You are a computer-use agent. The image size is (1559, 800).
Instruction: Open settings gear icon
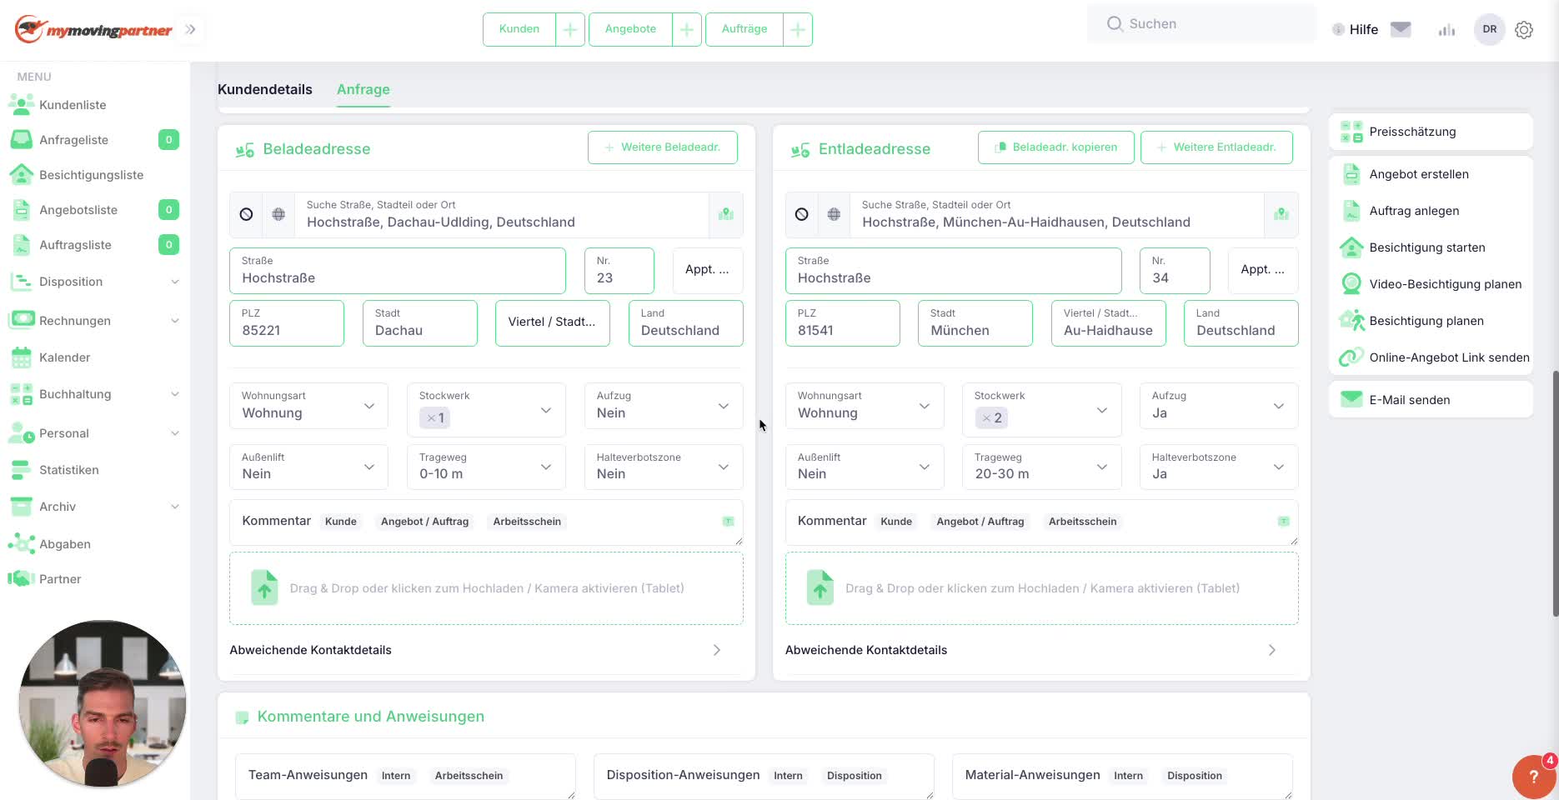[x=1524, y=29]
